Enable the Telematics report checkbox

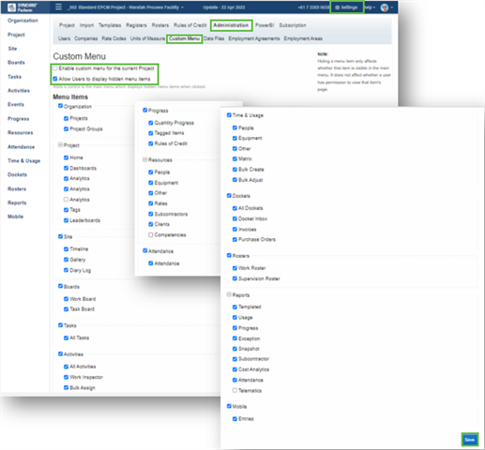pyautogui.click(x=235, y=390)
